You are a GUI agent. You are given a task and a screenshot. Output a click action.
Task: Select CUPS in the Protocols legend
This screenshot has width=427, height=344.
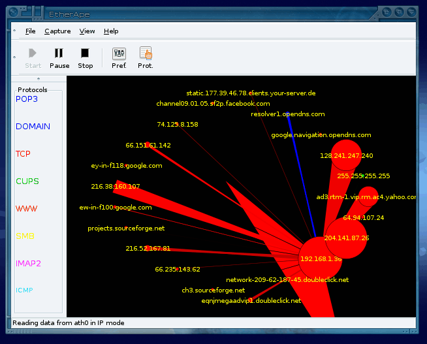point(27,181)
